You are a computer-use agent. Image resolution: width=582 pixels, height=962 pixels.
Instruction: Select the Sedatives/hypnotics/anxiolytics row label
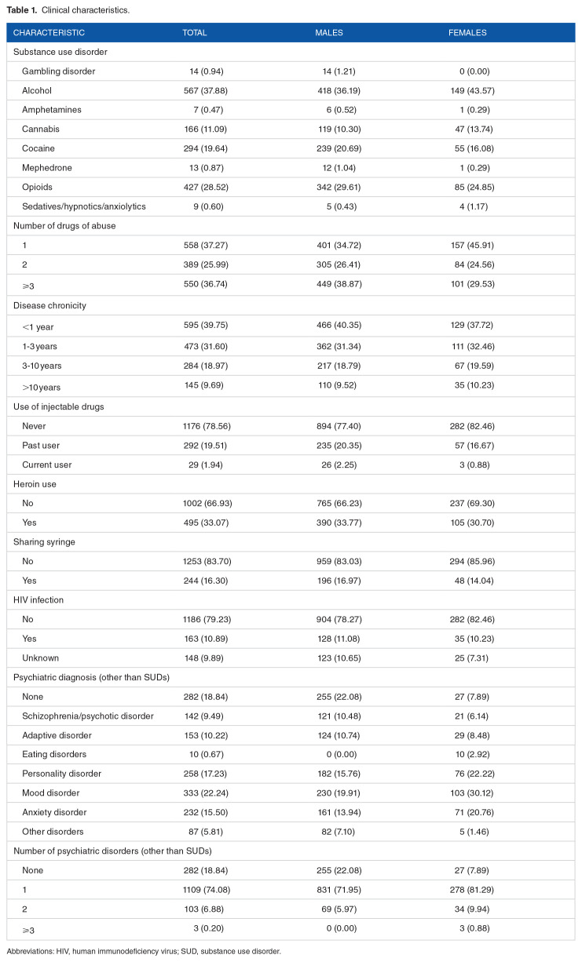(x=84, y=206)
